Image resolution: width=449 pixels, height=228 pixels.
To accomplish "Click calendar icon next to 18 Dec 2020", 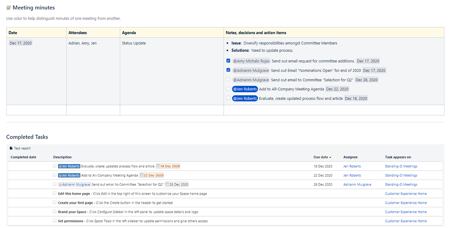I will click(158, 166).
